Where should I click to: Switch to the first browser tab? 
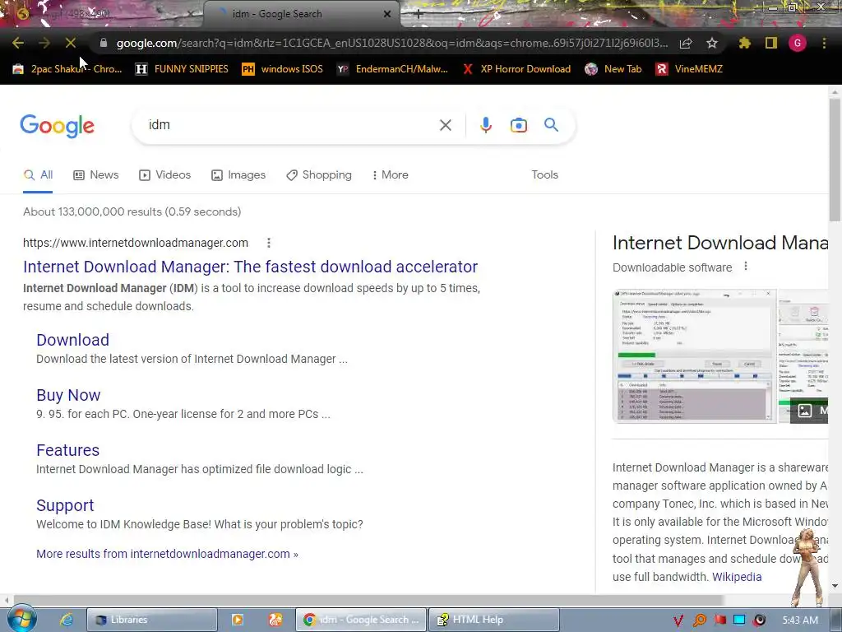click(102, 14)
